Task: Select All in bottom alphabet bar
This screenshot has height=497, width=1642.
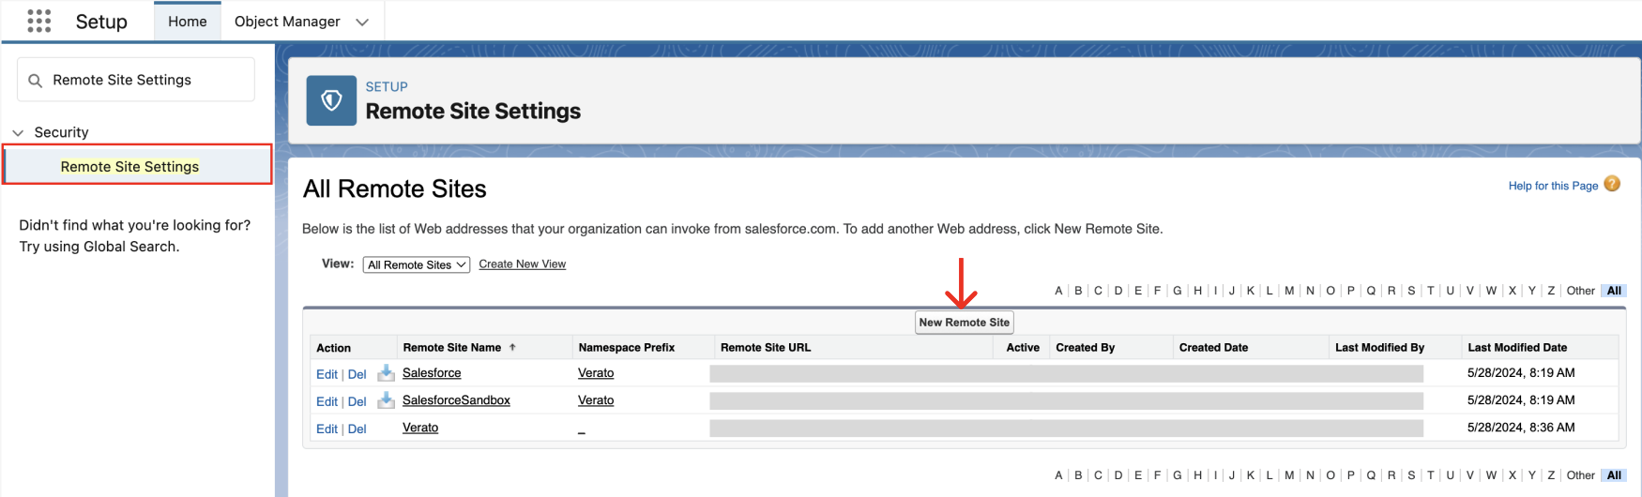Action: (x=1614, y=475)
